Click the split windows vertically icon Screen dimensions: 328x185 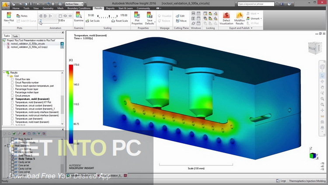pyautogui.click(x=193, y=18)
